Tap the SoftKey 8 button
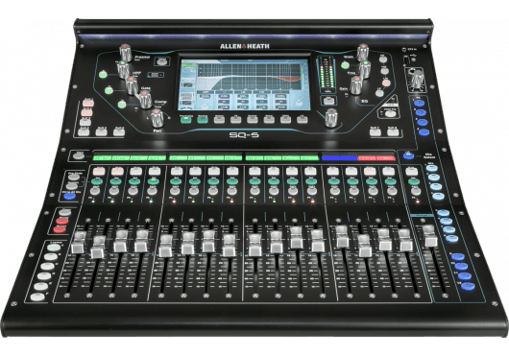Image resolution: width=509 pixels, height=356 pixels. pos(393,131)
